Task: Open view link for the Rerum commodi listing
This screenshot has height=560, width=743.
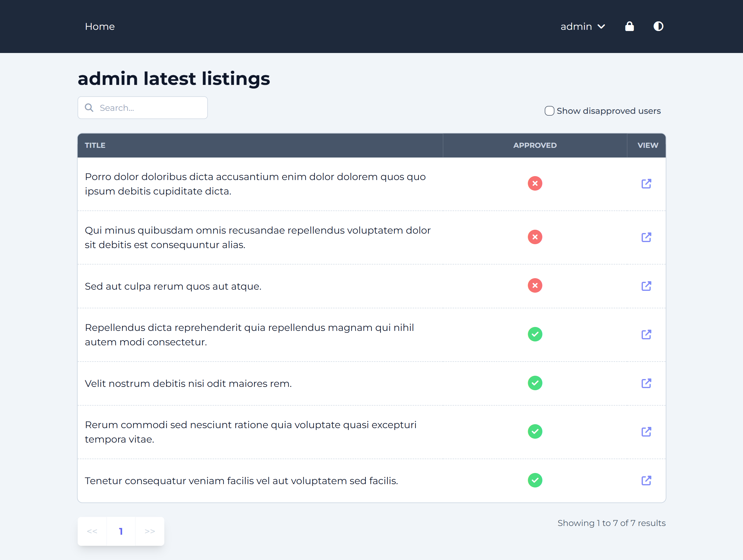Action: [x=646, y=432]
